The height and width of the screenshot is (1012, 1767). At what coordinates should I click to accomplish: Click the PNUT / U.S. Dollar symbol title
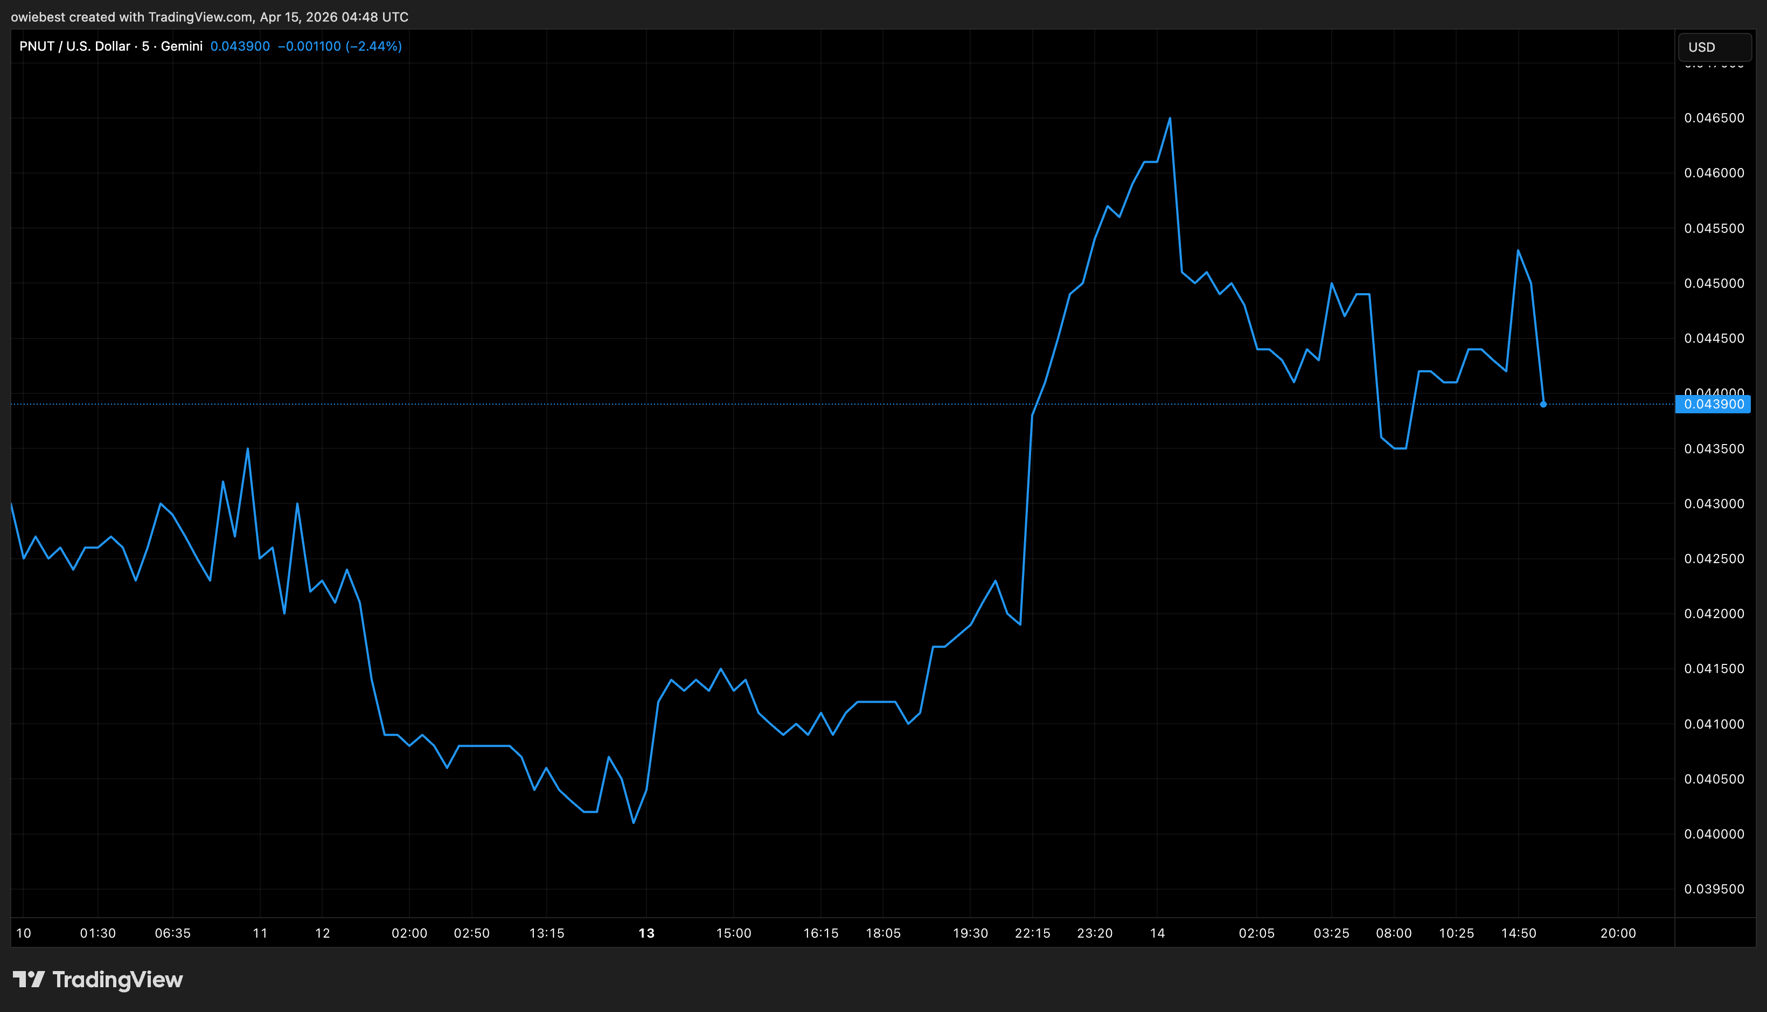coord(74,46)
